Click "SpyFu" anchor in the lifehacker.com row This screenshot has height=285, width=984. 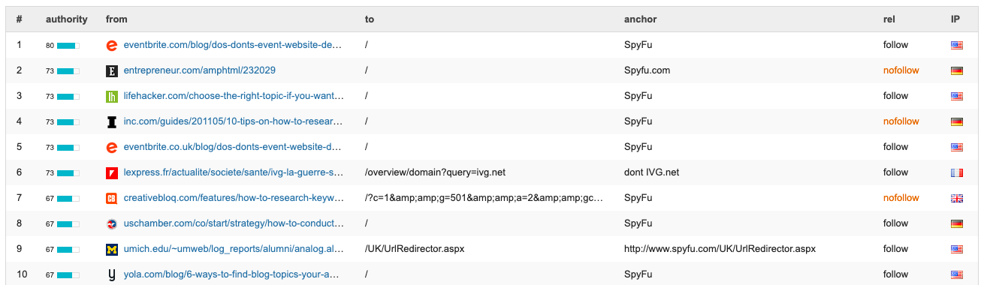point(638,96)
